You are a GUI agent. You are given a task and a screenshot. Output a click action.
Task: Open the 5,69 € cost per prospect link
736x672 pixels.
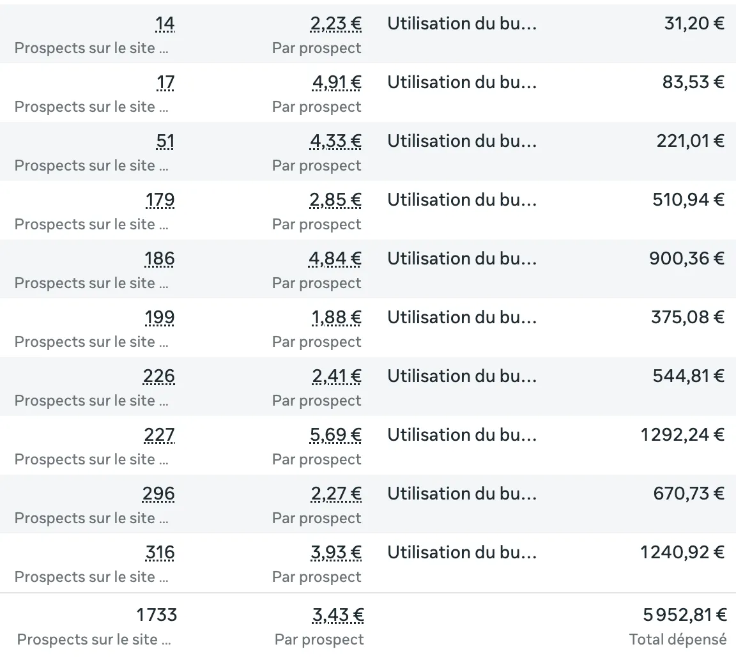[x=335, y=436]
